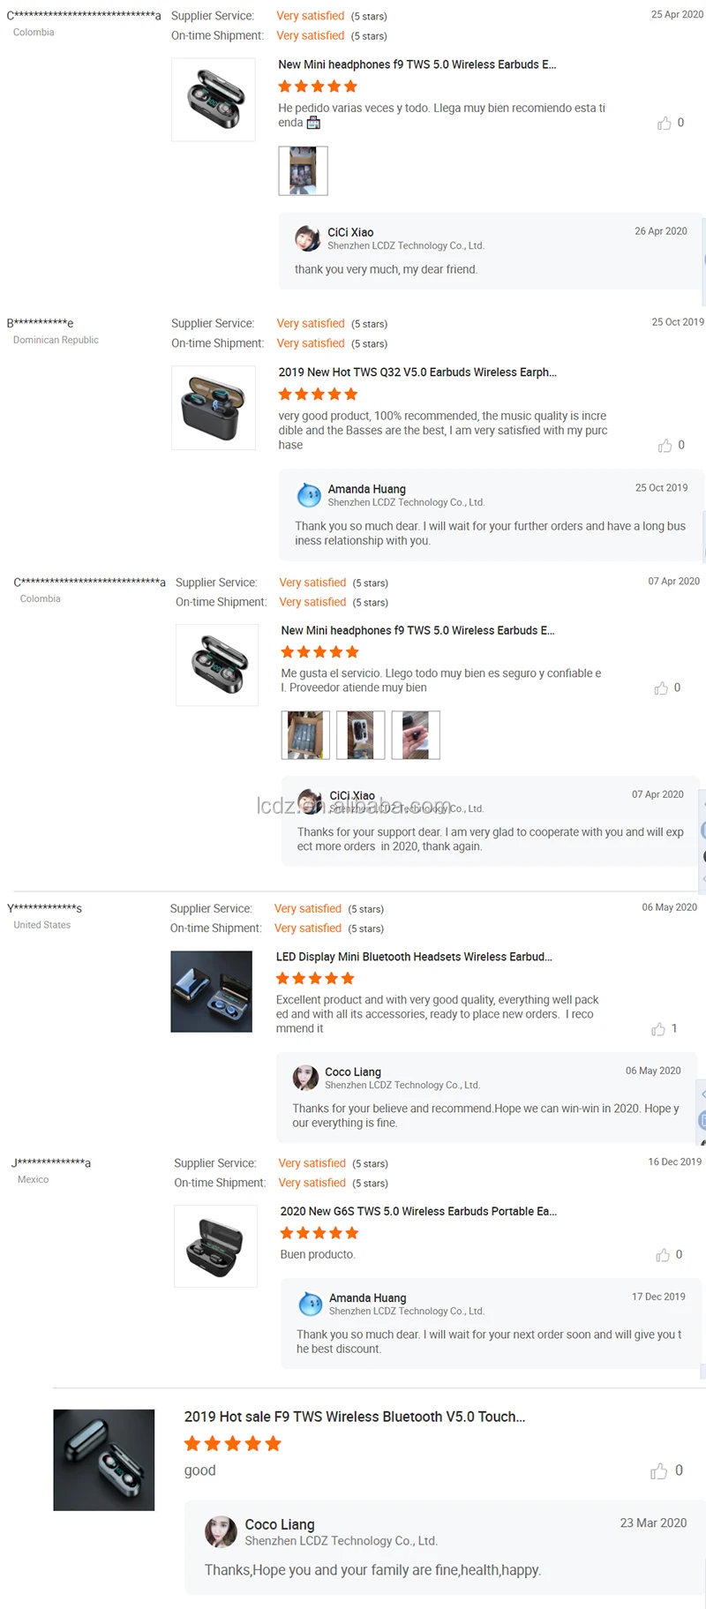Image resolution: width=706 pixels, height=1609 pixels.
Task: Click Amanda Huang's avatar in 25 Oct reply
Action: pos(309,495)
